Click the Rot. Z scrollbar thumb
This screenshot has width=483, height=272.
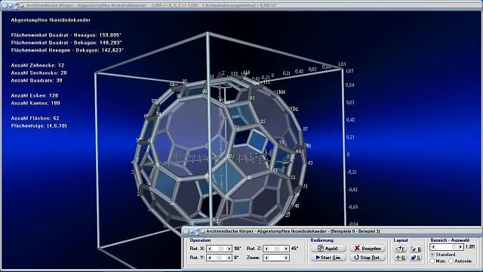[x=277, y=249]
